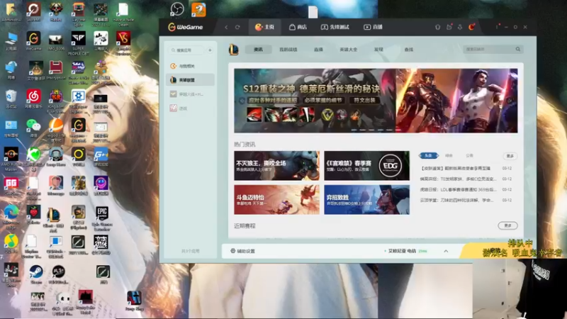Open the 先锋测试 tab
567x319 pixels.
[335, 27]
